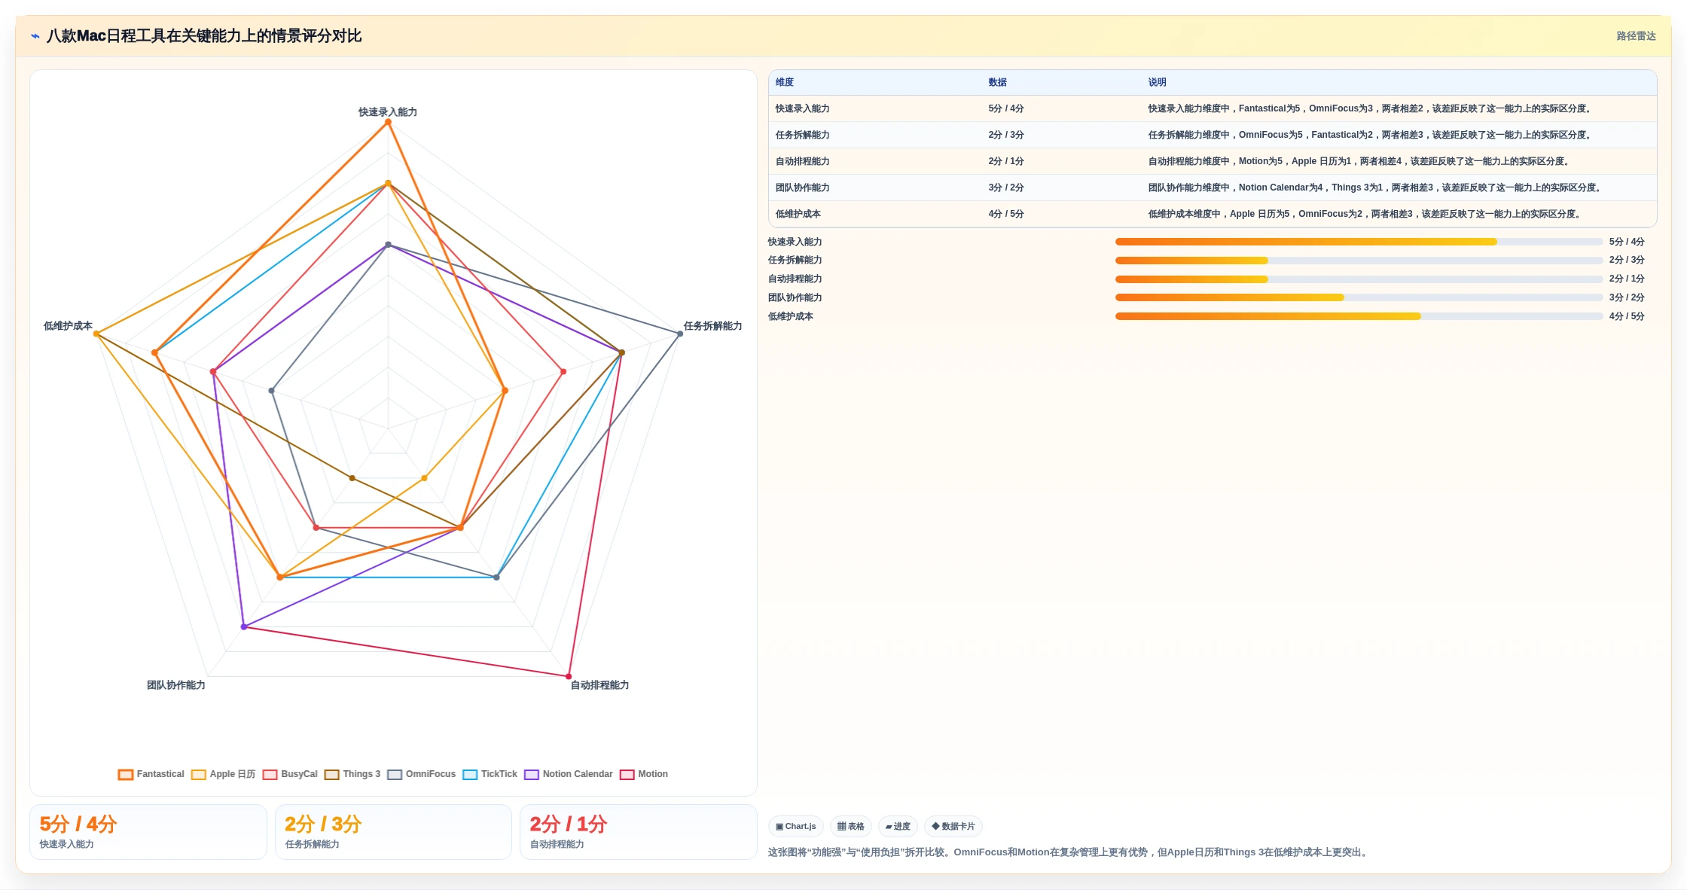Toggle Things 3 legend entry
The height and width of the screenshot is (890, 1687).
click(x=352, y=774)
